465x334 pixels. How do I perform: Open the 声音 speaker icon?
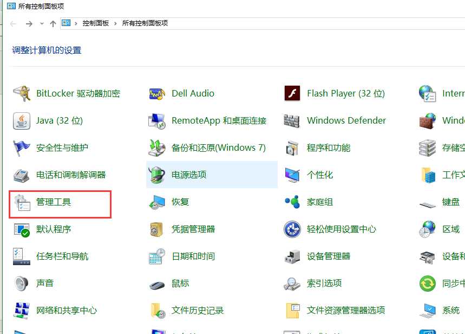click(x=22, y=284)
